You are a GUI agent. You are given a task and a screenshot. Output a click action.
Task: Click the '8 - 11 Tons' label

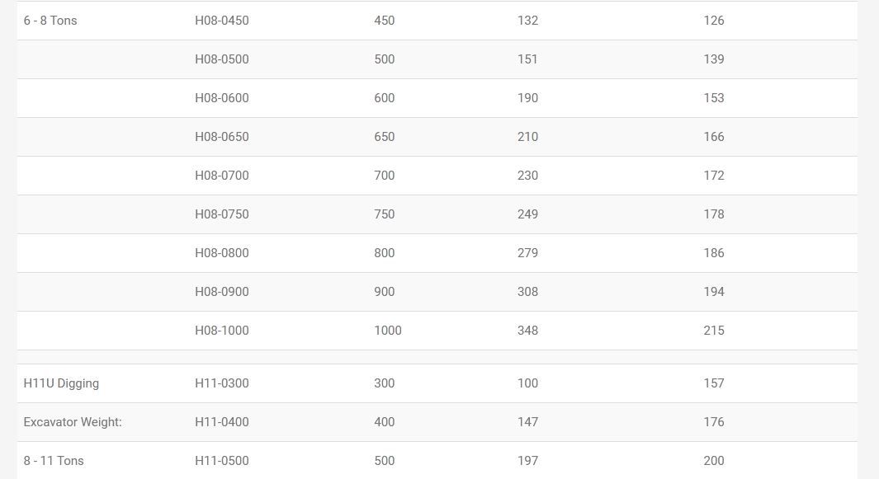[x=54, y=461]
